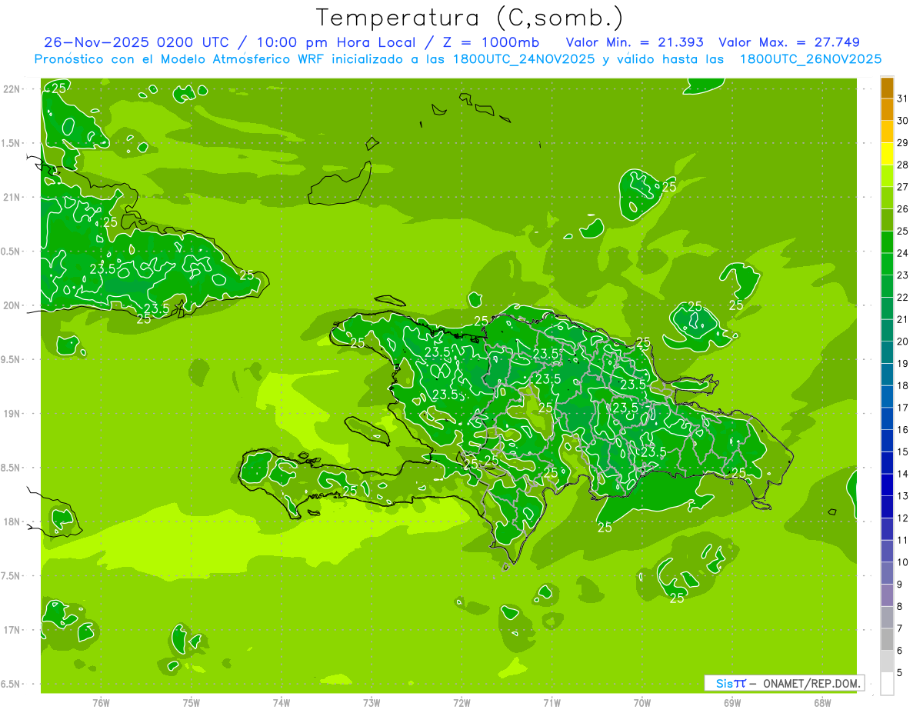Viewport: 923px width, 713px height.
Task: Click the '11' legend scale value
Action: 903,540
